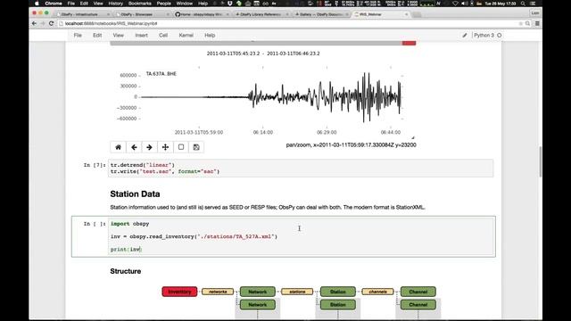Switch to the GitHub obspy Home tab

tap(201, 14)
